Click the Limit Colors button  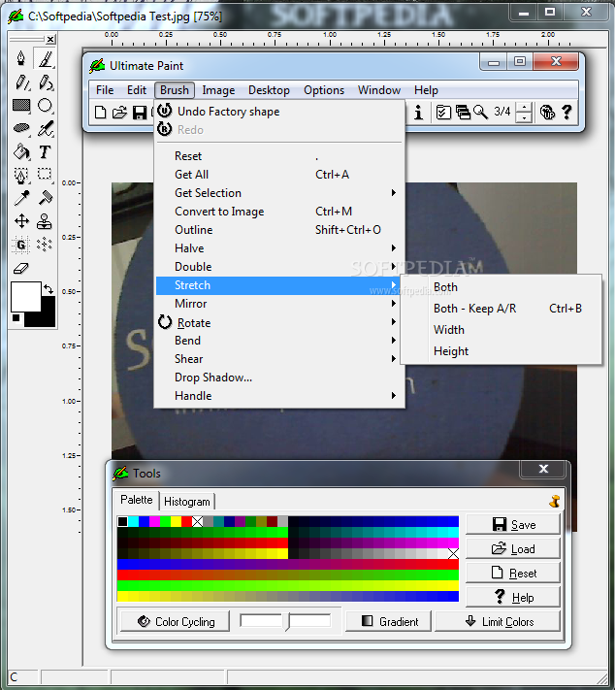498,621
